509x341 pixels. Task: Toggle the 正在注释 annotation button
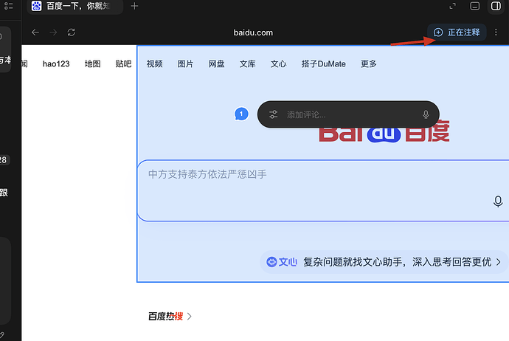point(457,32)
